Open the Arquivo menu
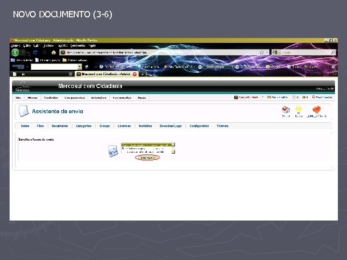The height and width of the screenshot is (260, 347). 15,46
